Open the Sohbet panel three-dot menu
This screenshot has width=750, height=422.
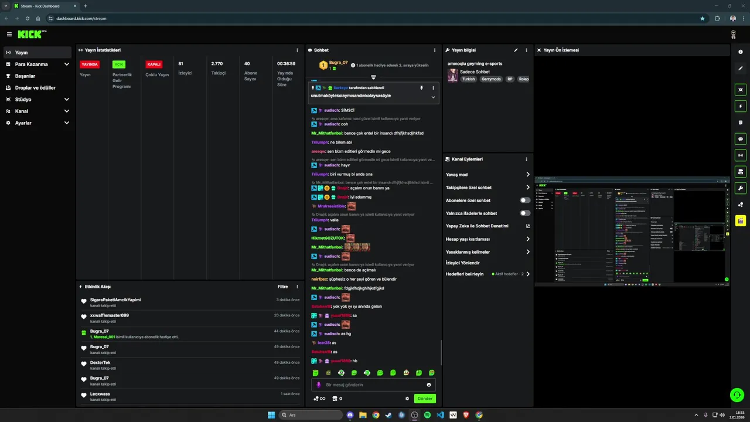tap(434, 50)
